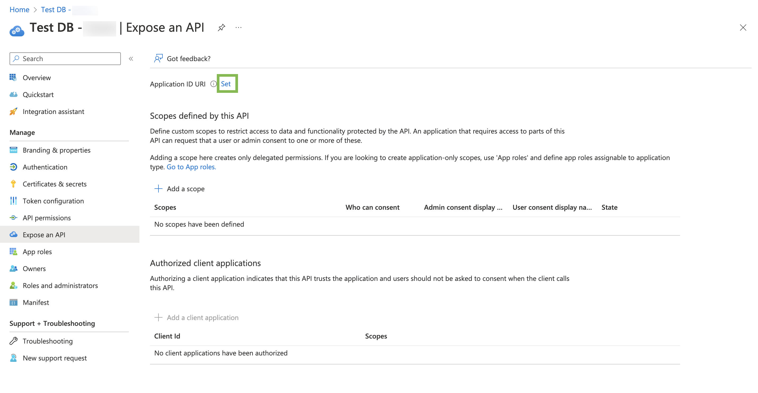Click Go to App roles link
Screen dimensions: 758x393
click(191, 167)
